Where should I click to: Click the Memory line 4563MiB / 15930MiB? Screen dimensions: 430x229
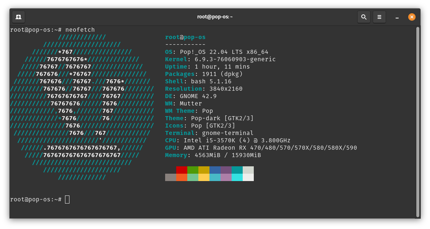213,155
